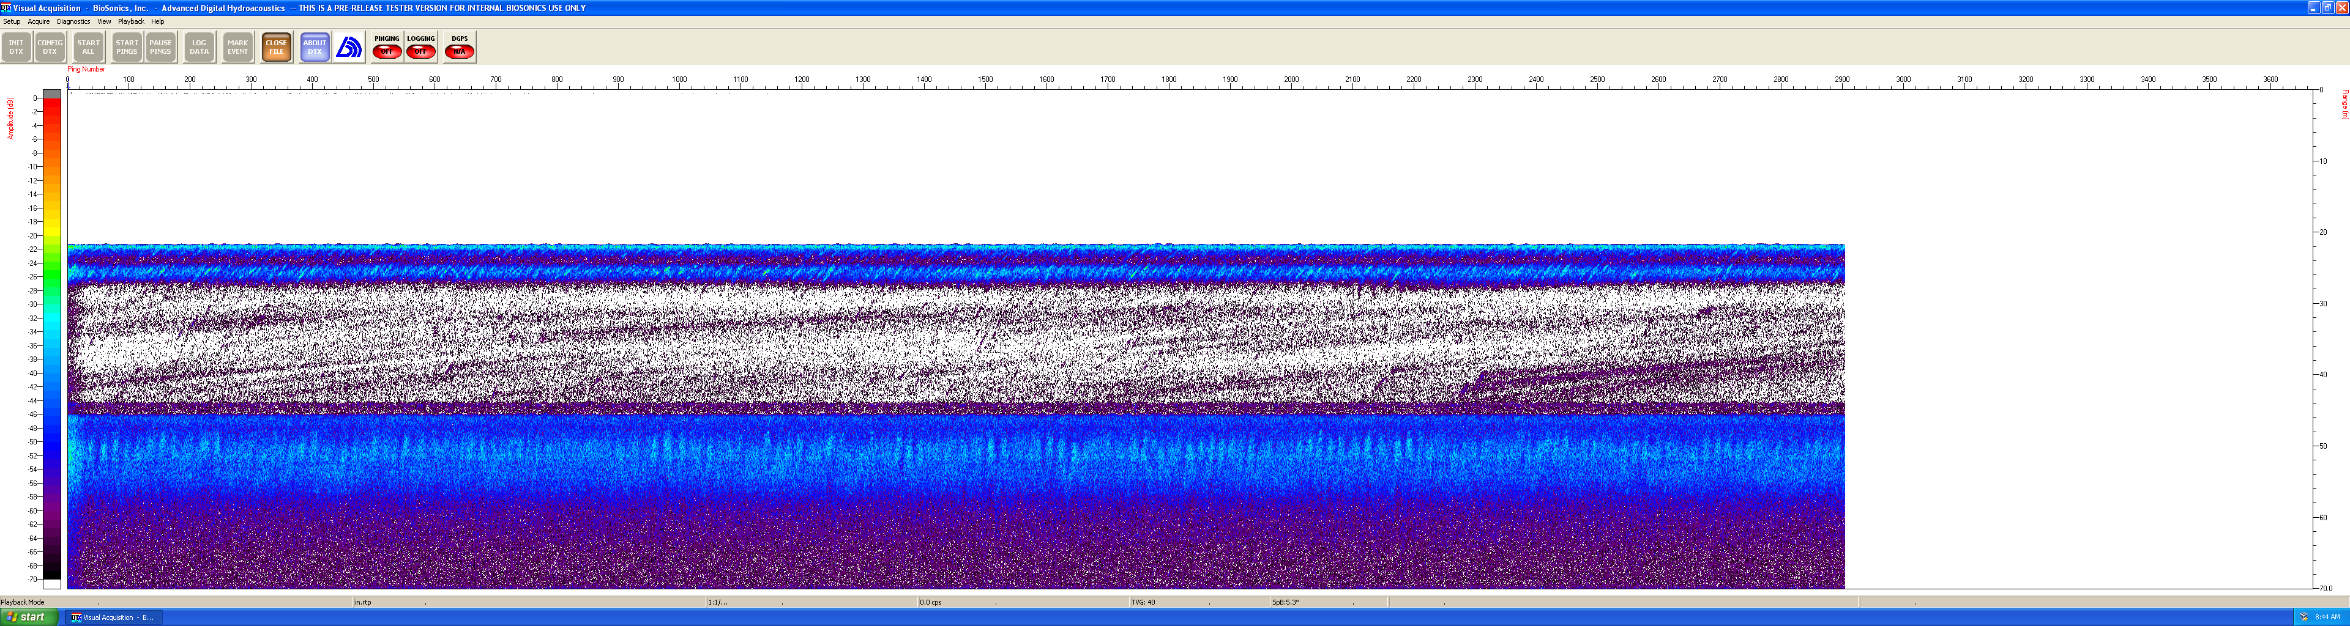Click the DTX application icon in title bar
This screenshot has width=2350, height=626.
click(6, 7)
